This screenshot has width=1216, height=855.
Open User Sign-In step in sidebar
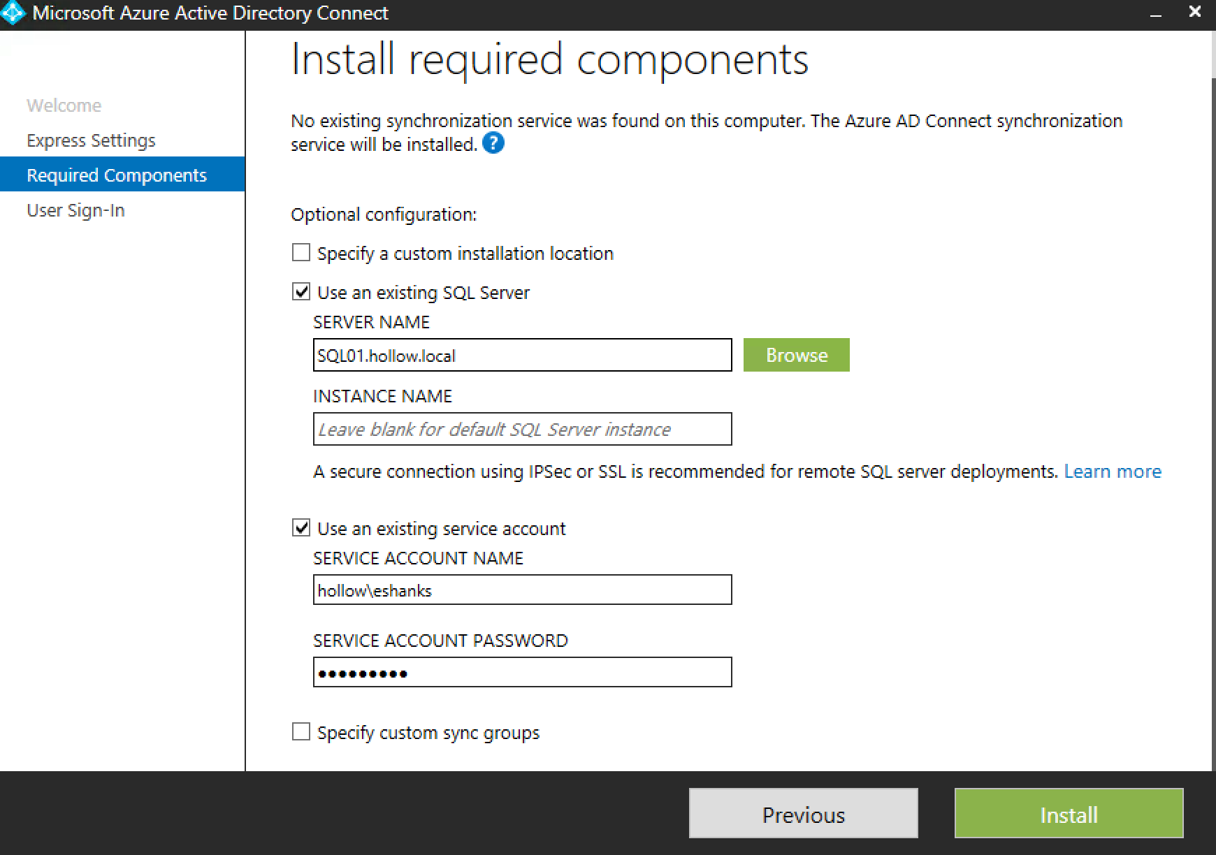tap(75, 210)
